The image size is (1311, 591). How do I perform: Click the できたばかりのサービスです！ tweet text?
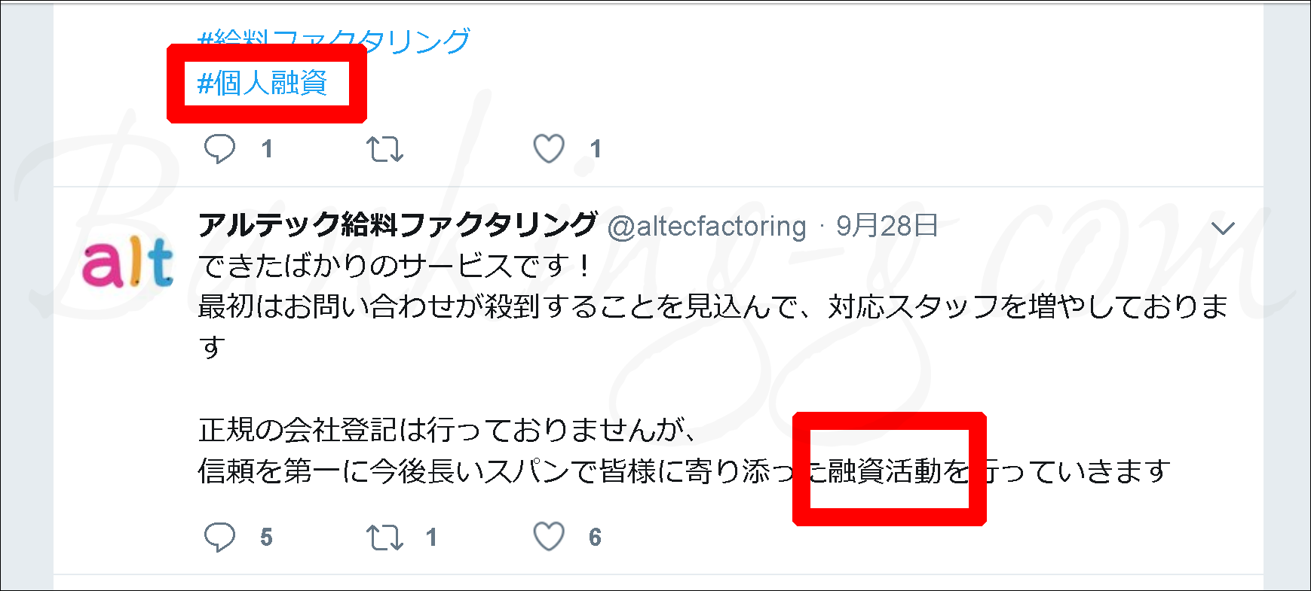(x=395, y=265)
